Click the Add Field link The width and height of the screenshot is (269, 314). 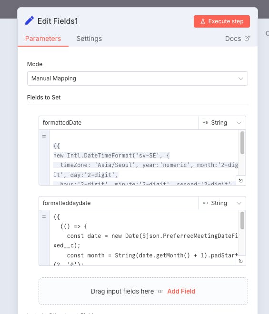[x=181, y=291]
